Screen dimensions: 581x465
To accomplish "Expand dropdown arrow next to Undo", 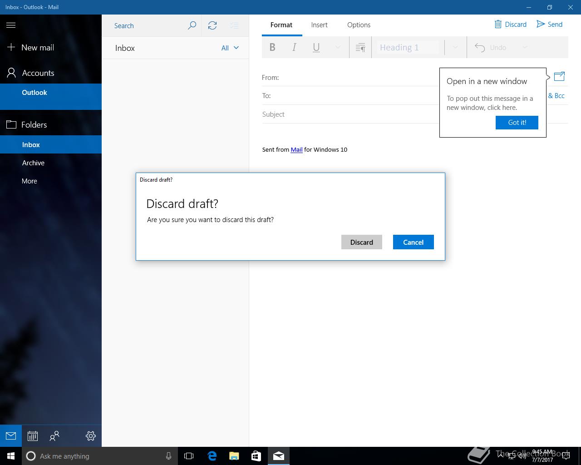I will tap(525, 47).
